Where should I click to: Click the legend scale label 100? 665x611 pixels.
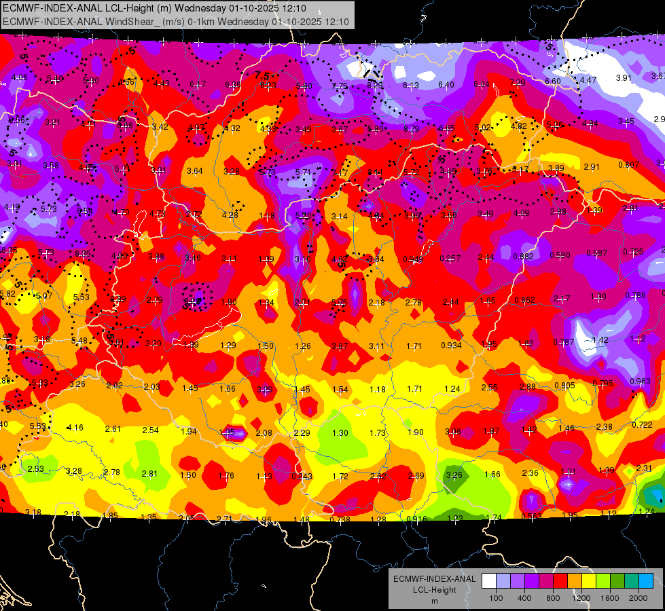(x=496, y=598)
